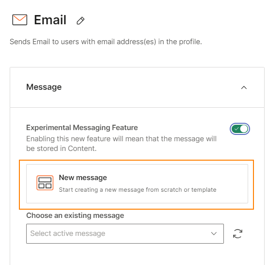Click the dropdown arrow in the message selector
Image resolution: width=268 pixels, height=265 pixels.
click(x=214, y=233)
